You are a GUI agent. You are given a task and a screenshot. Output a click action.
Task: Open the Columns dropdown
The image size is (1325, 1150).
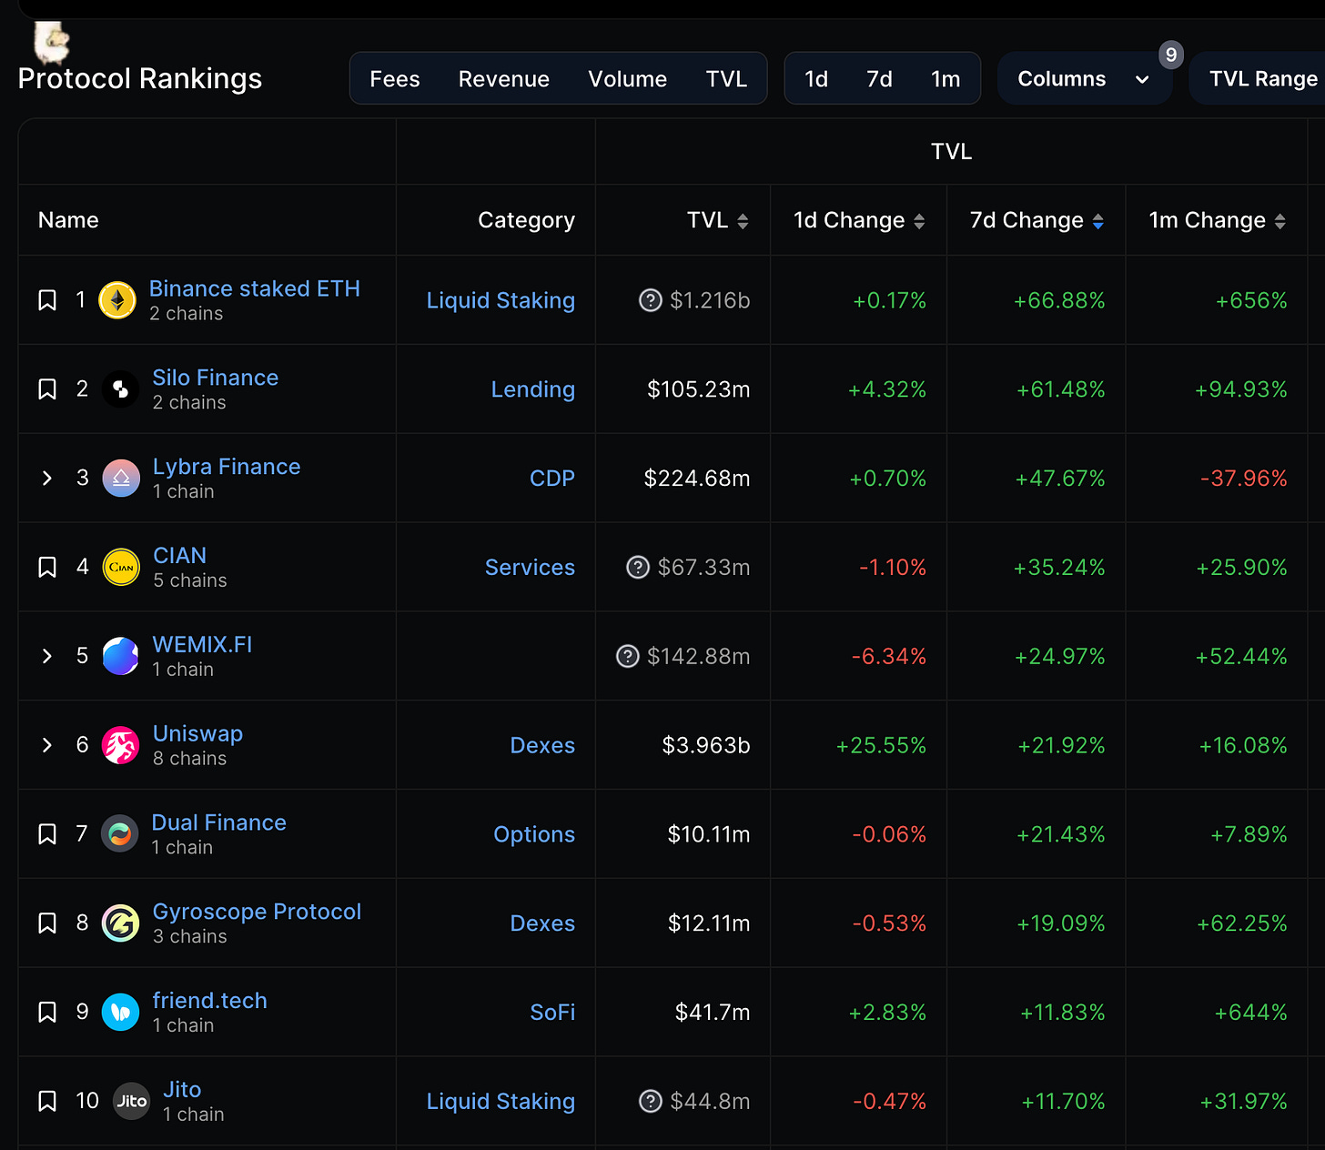coord(1084,79)
